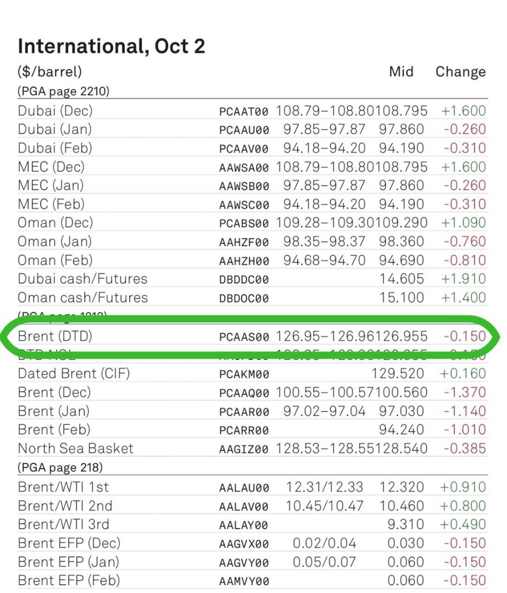This screenshot has height=593, width=507.
Task: Click the ($/barrel) unit label
Action: tap(49, 71)
